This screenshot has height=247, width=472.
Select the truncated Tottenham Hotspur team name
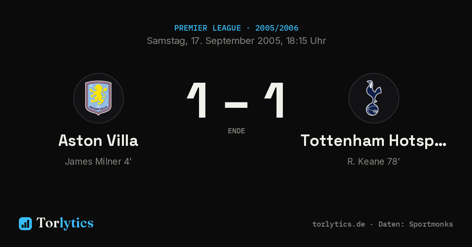[374, 140]
